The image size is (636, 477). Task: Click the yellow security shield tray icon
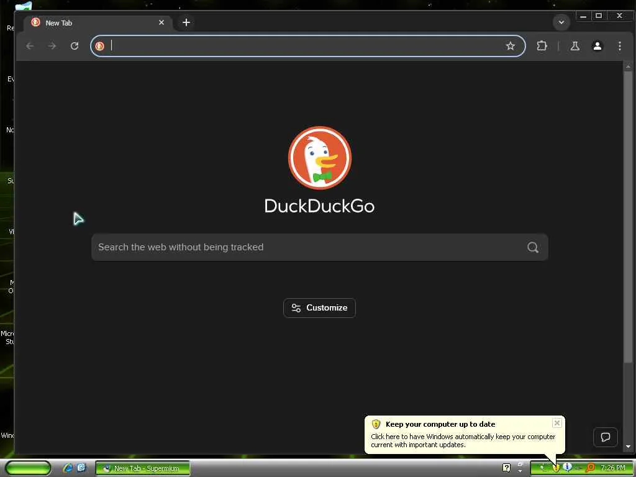point(556,468)
